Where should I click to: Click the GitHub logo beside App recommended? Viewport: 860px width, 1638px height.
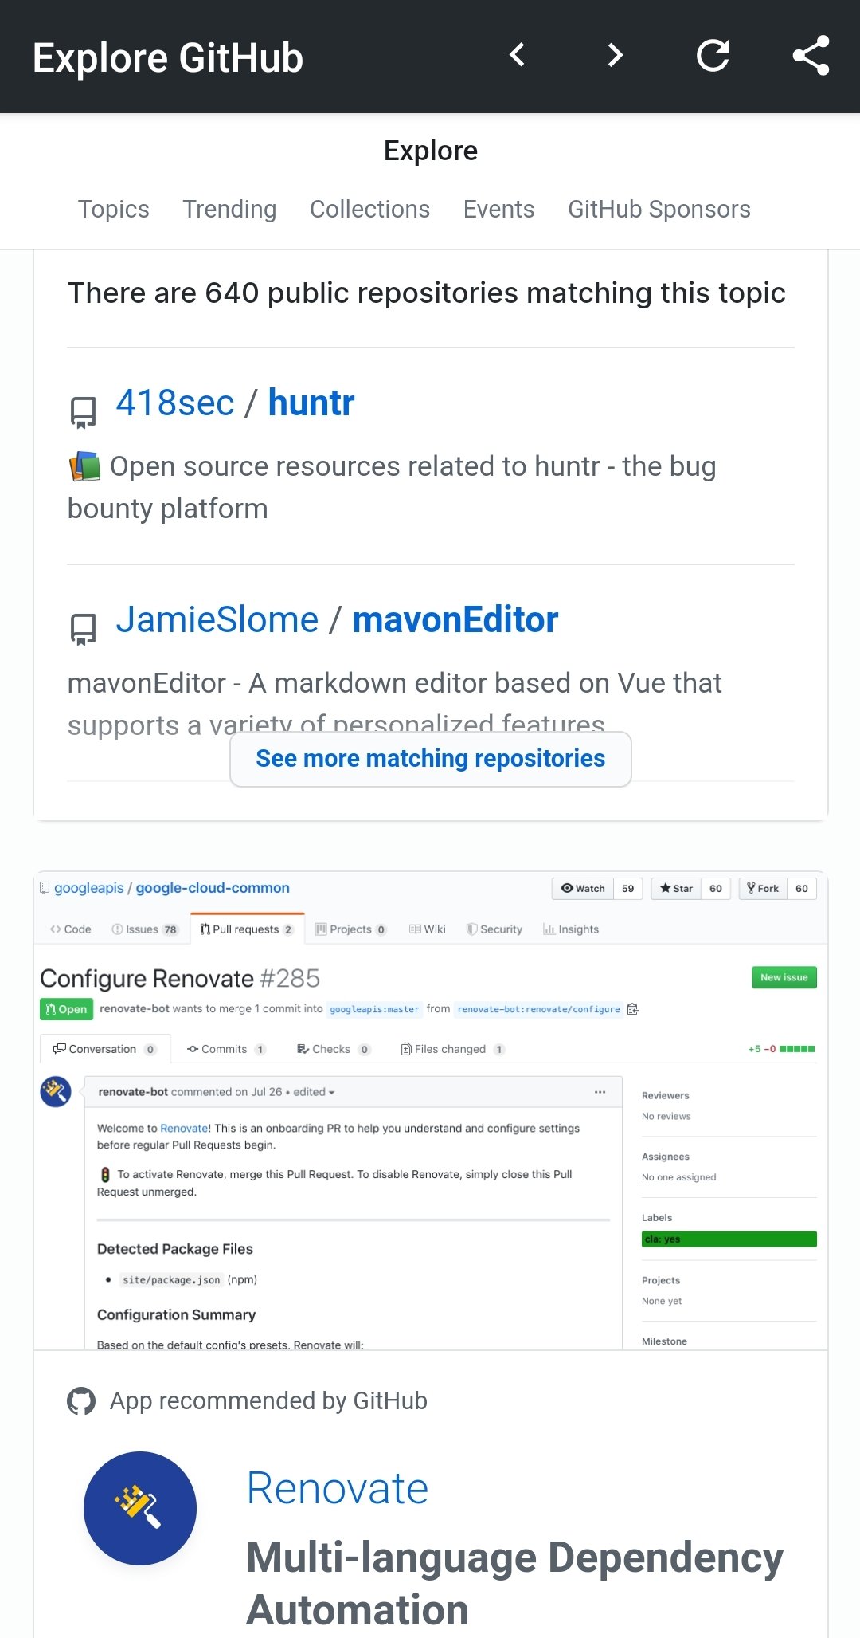(81, 1401)
